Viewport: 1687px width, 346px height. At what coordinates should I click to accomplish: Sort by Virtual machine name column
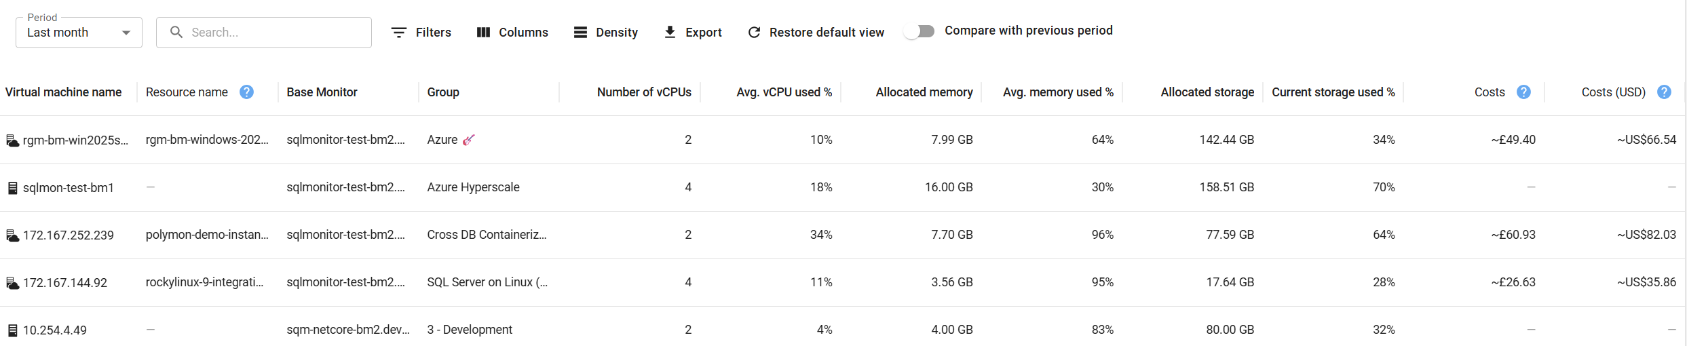[64, 92]
